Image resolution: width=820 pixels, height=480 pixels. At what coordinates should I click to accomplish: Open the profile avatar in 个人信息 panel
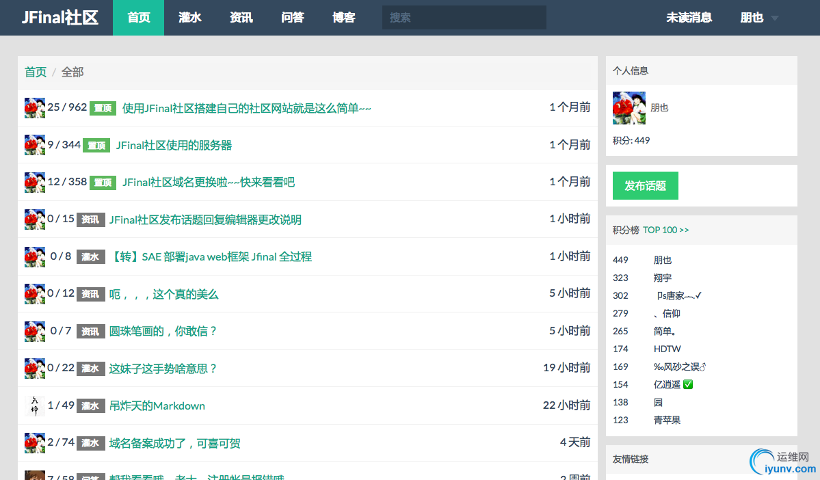(629, 108)
